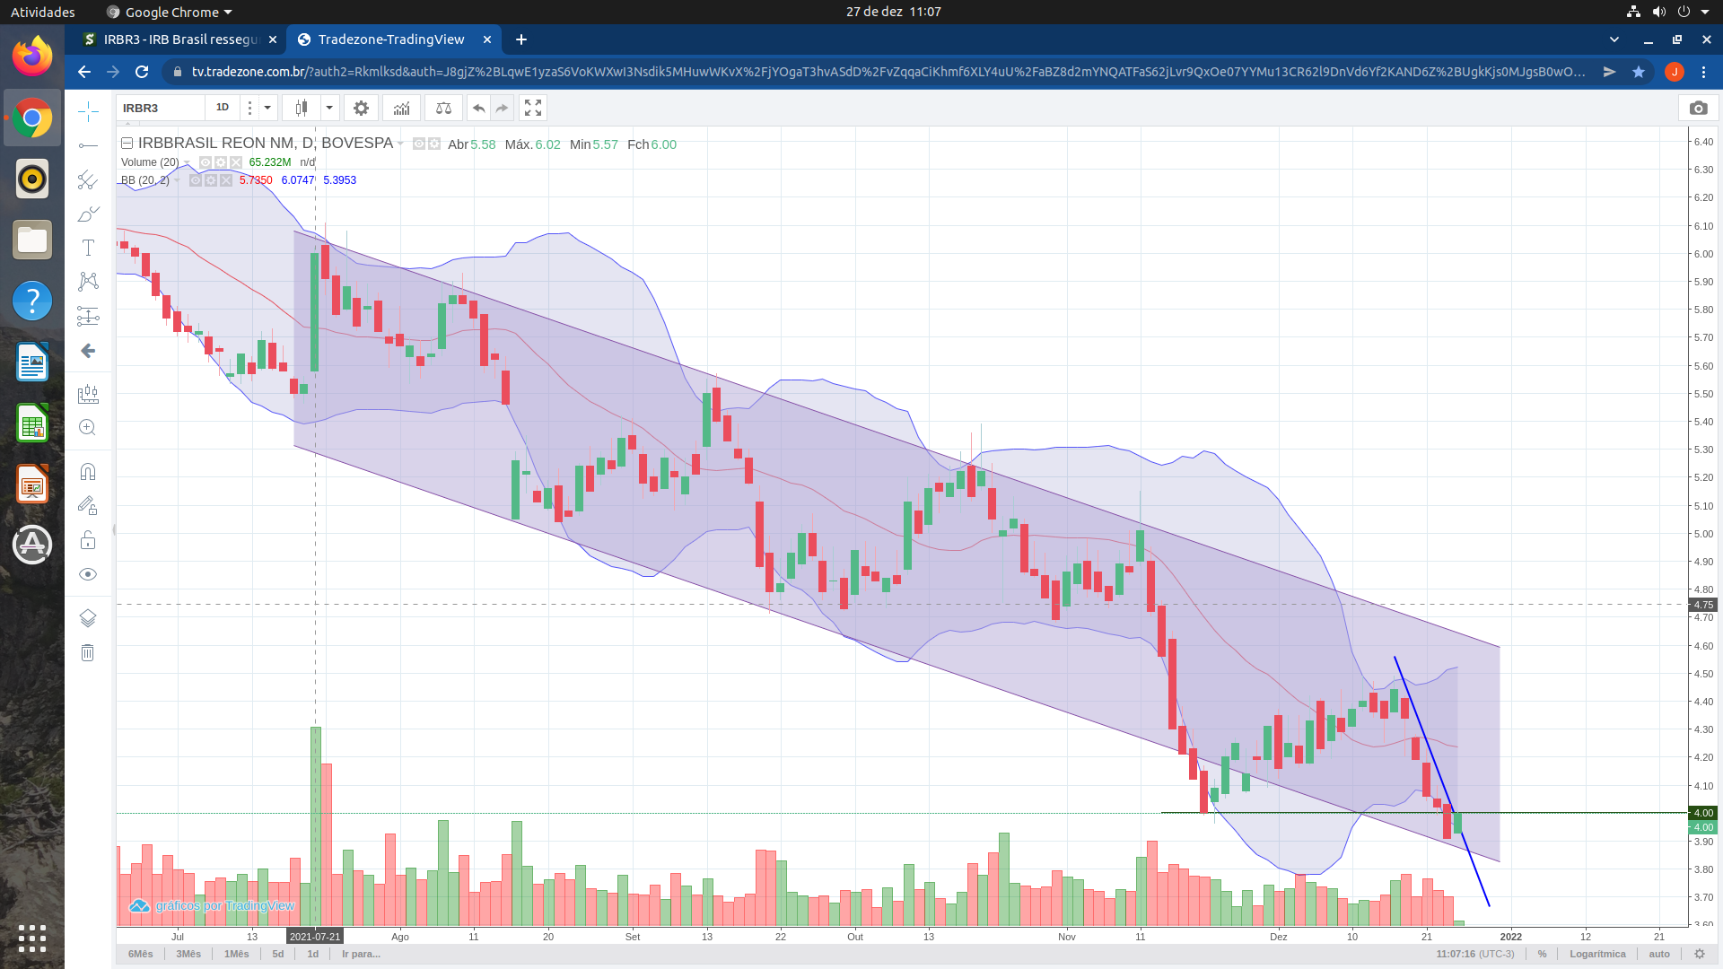Select the trend line drawing tool
The height and width of the screenshot is (969, 1723).
[88, 145]
